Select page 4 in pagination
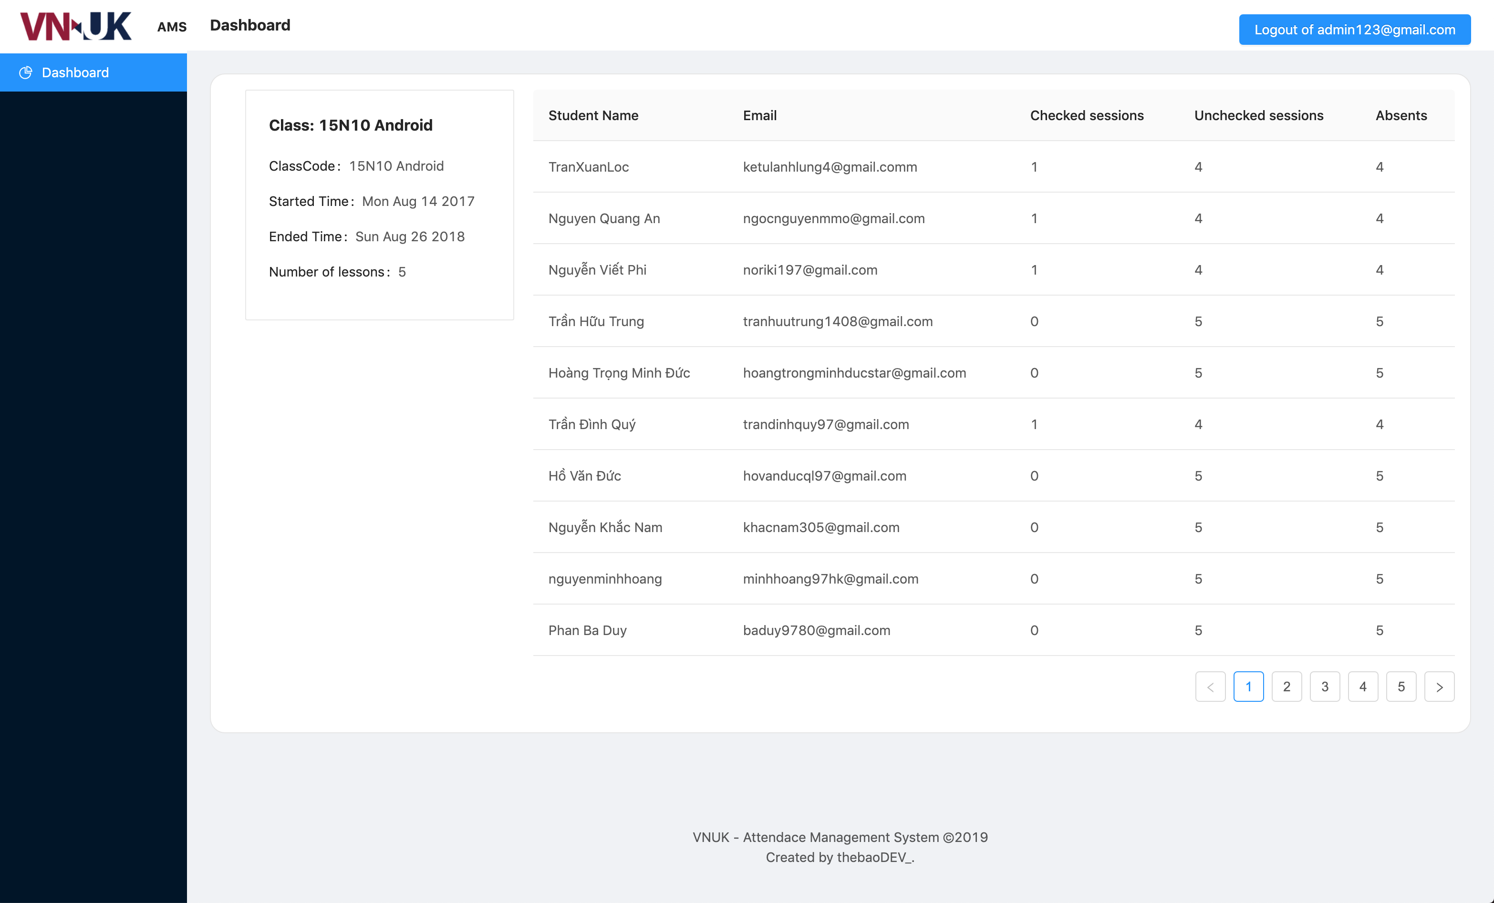 pos(1362,687)
